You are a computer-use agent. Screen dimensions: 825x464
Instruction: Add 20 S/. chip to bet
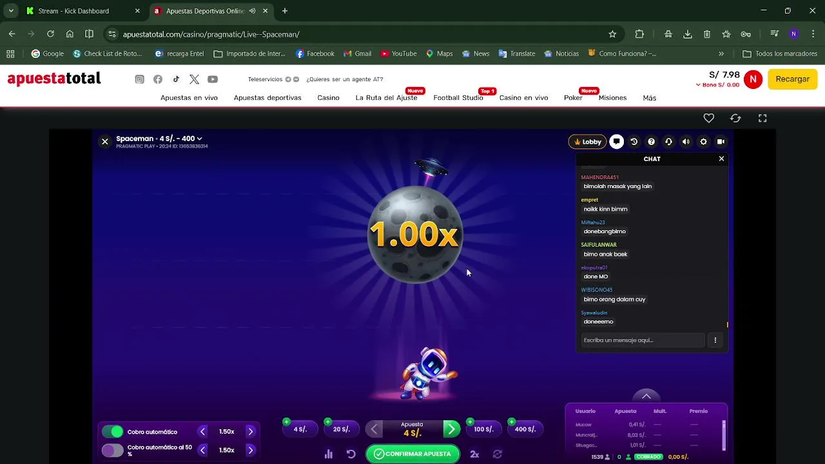341,429
